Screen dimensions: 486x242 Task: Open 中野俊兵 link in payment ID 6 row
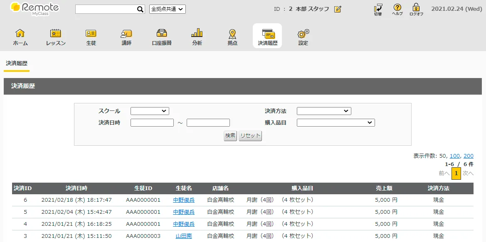184,200
